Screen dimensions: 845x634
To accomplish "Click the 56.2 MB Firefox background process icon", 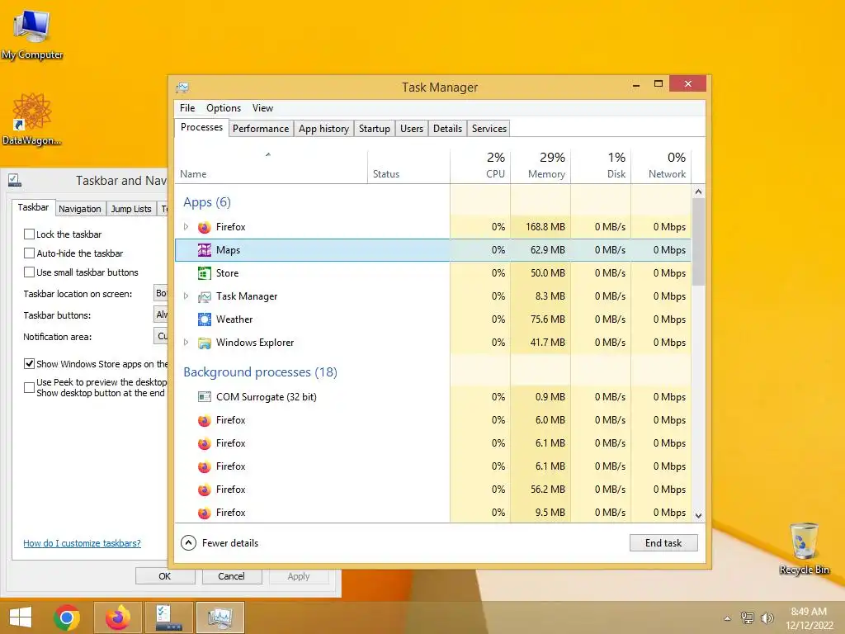I will click(x=205, y=490).
